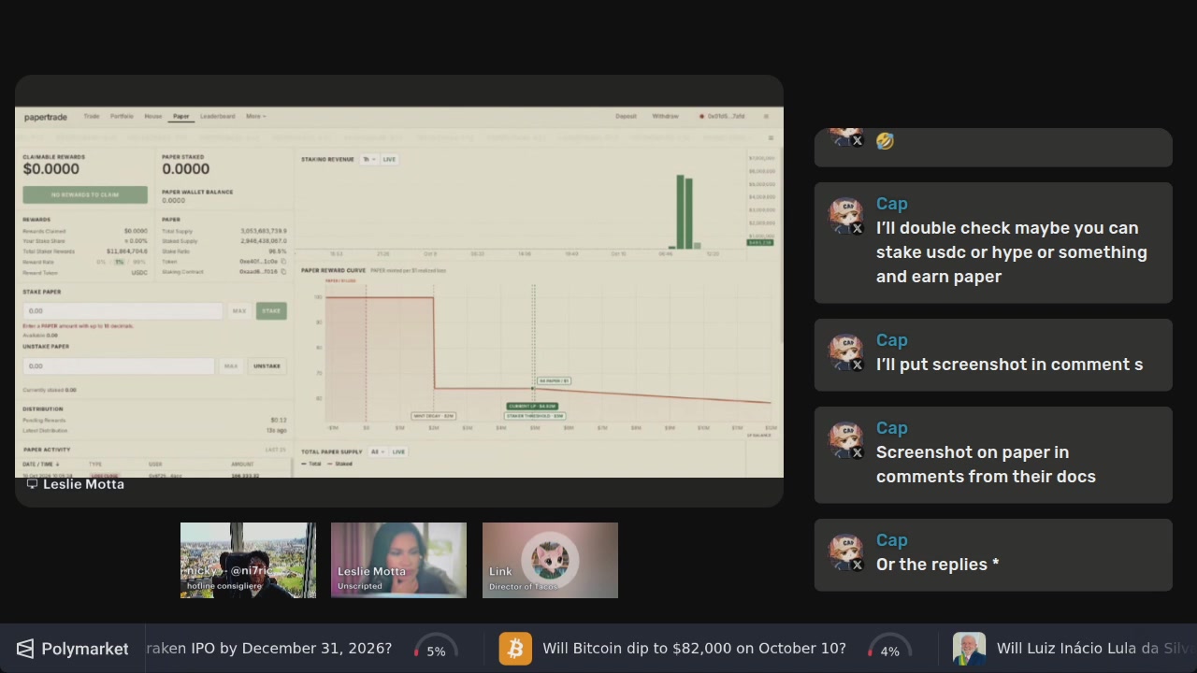Click the Deposit button

[x=626, y=117]
